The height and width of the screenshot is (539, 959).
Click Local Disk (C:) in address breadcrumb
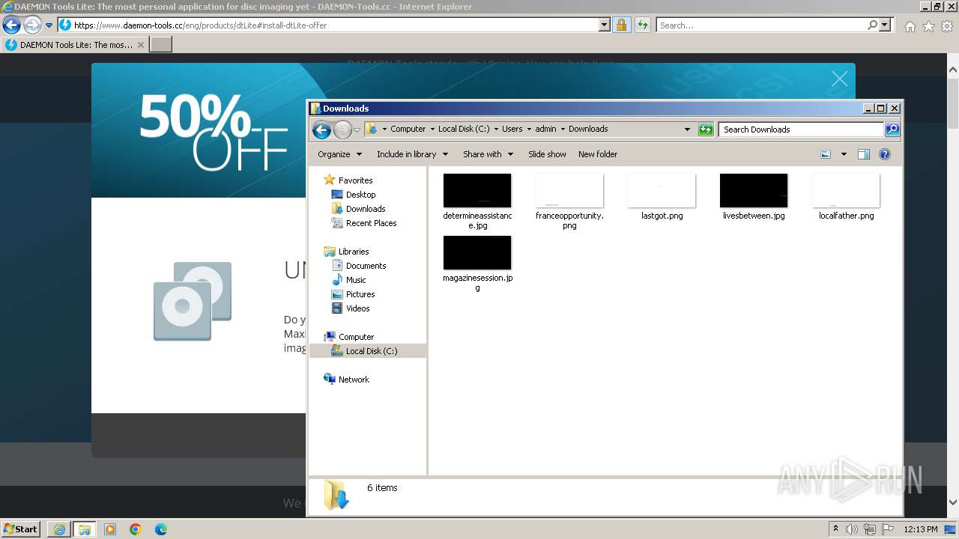tap(464, 129)
